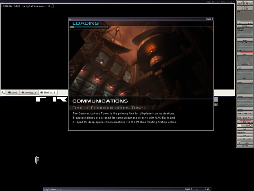Image resolution: width=254 pixels, height=191 pixels.
Task: Click the Central Communications Tower subtitle
Action: pos(109,108)
